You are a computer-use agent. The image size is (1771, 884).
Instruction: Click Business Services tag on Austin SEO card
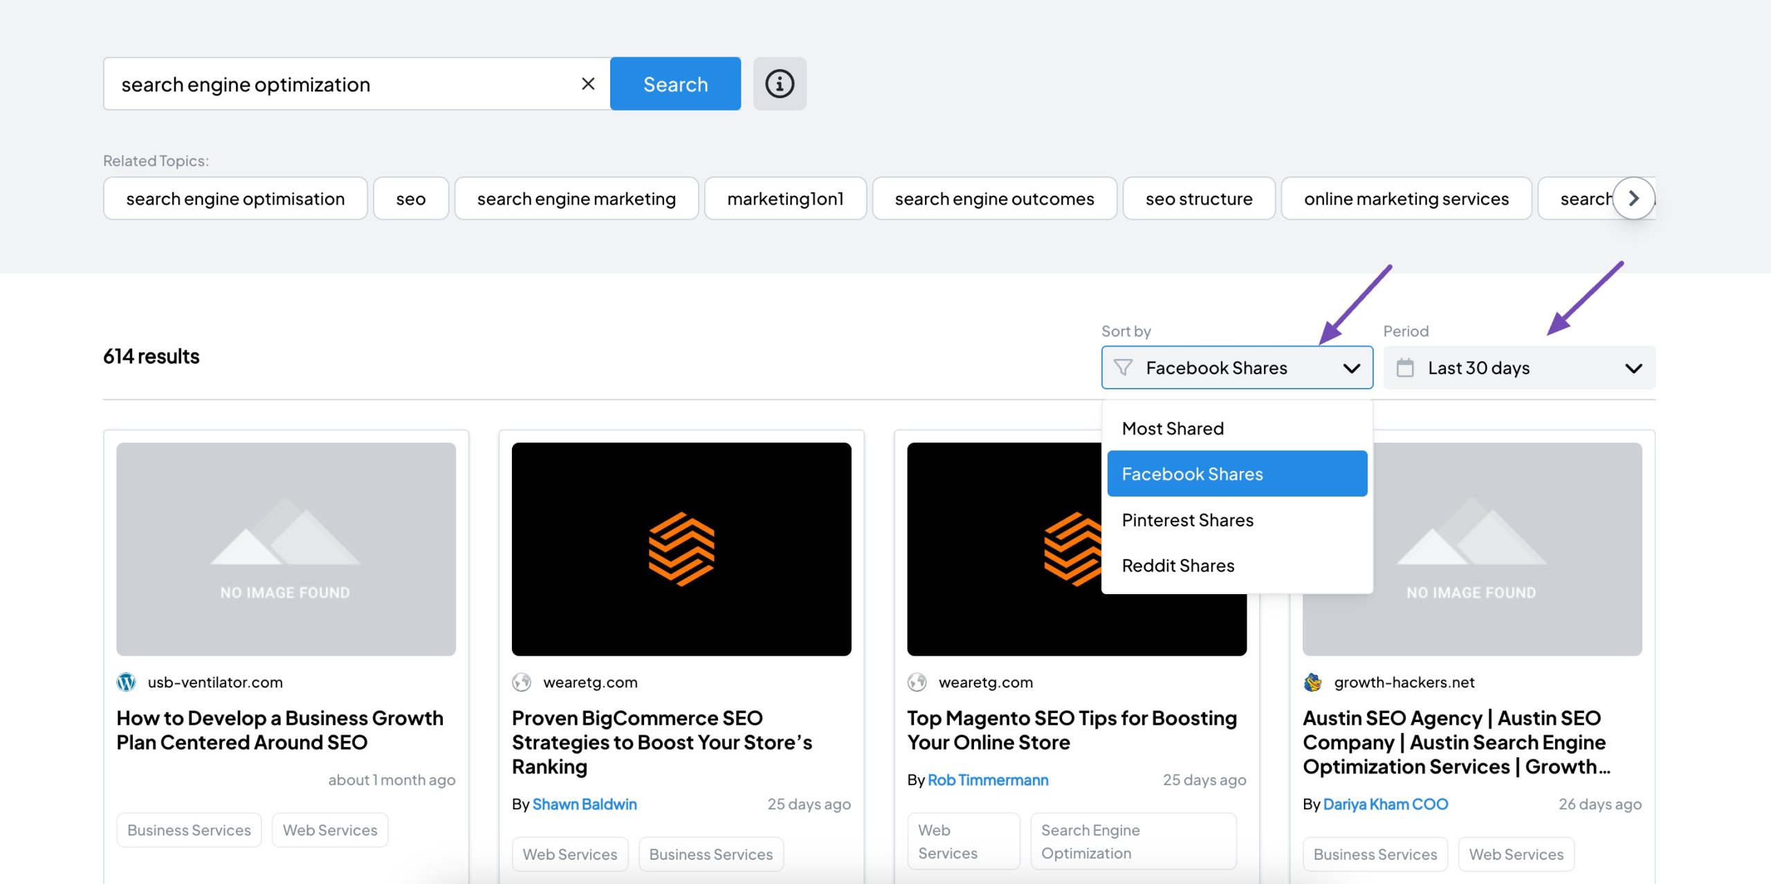1375,854
